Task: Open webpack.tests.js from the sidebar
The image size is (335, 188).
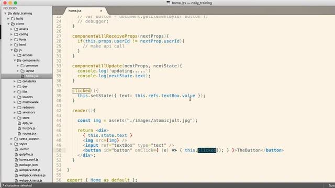Action: click(x=30, y=180)
